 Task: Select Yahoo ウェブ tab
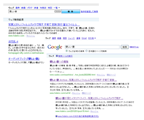[11, 8]
